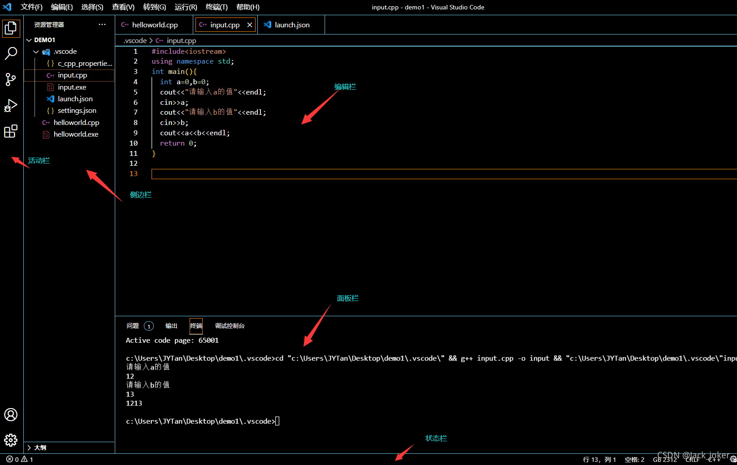Open the 查看(V) menu
The image size is (737, 465).
pyautogui.click(x=123, y=7)
